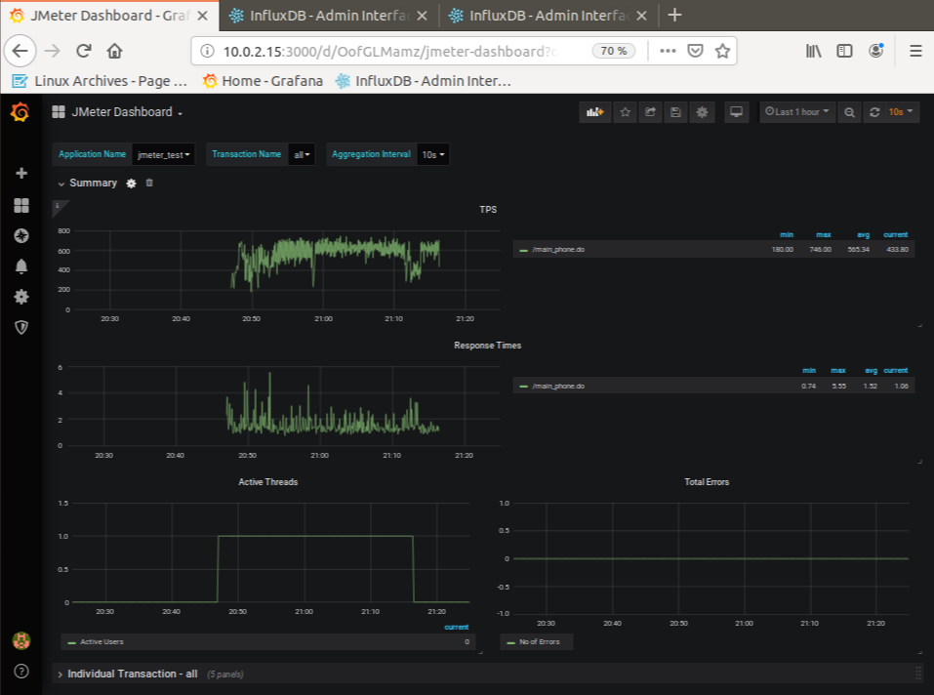Screen dimensions: 934x695
Task: Click the browser address bar URL
Action: pyautogui.click(x=389, y=51)
